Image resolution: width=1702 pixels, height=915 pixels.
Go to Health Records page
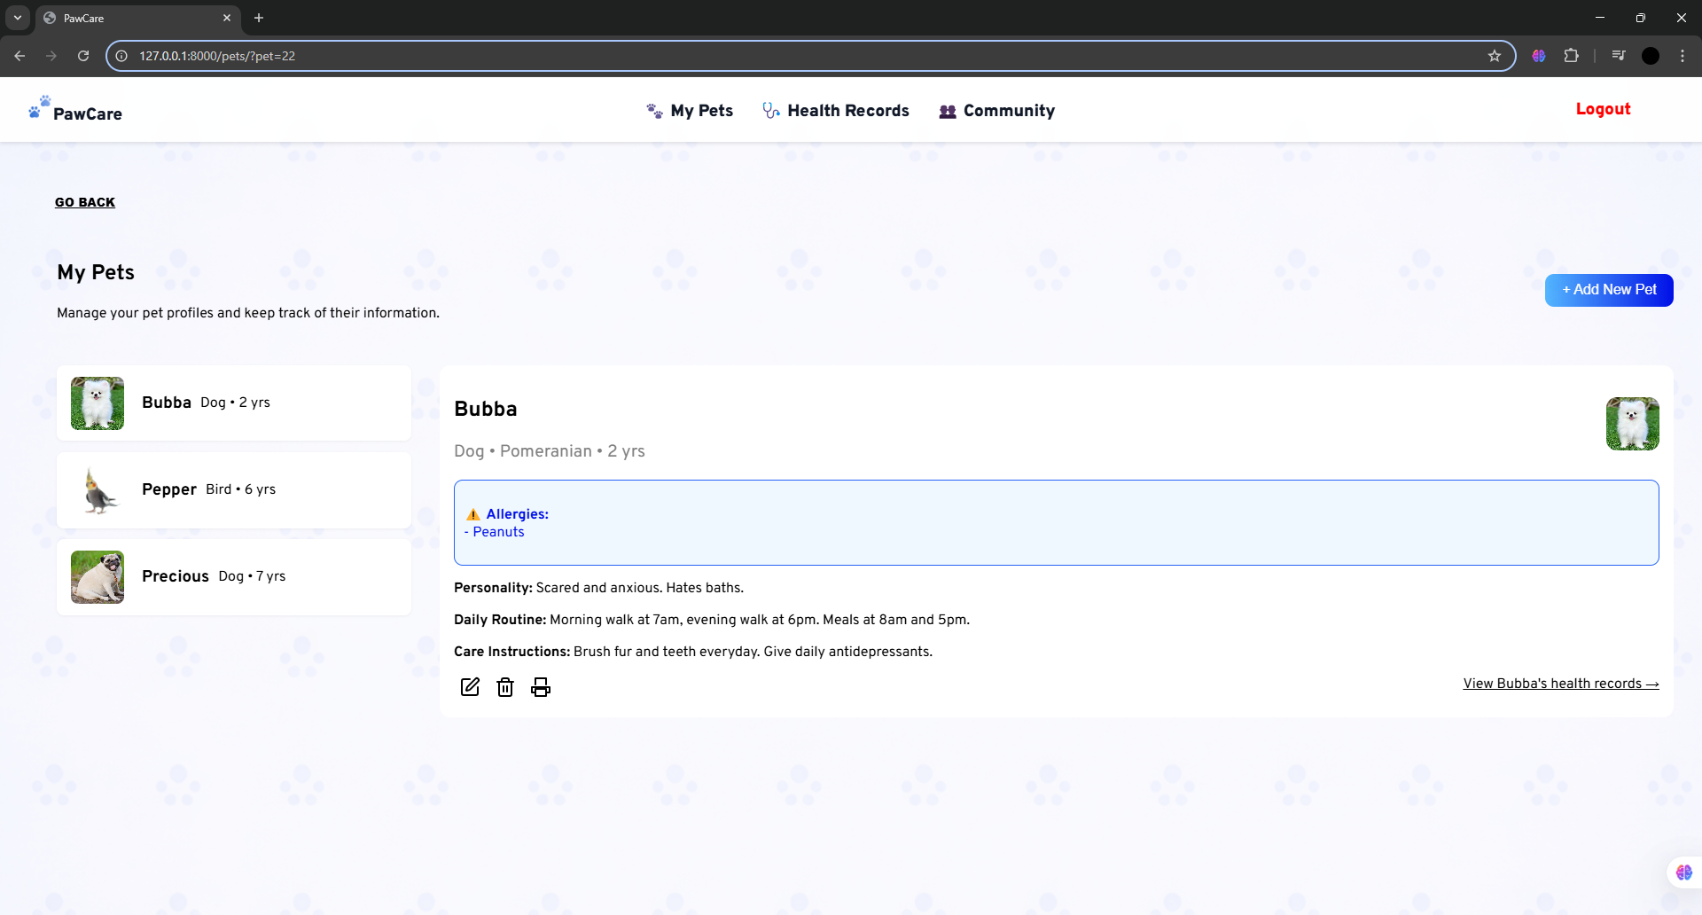pyautogui.click(x=836, y=111)
